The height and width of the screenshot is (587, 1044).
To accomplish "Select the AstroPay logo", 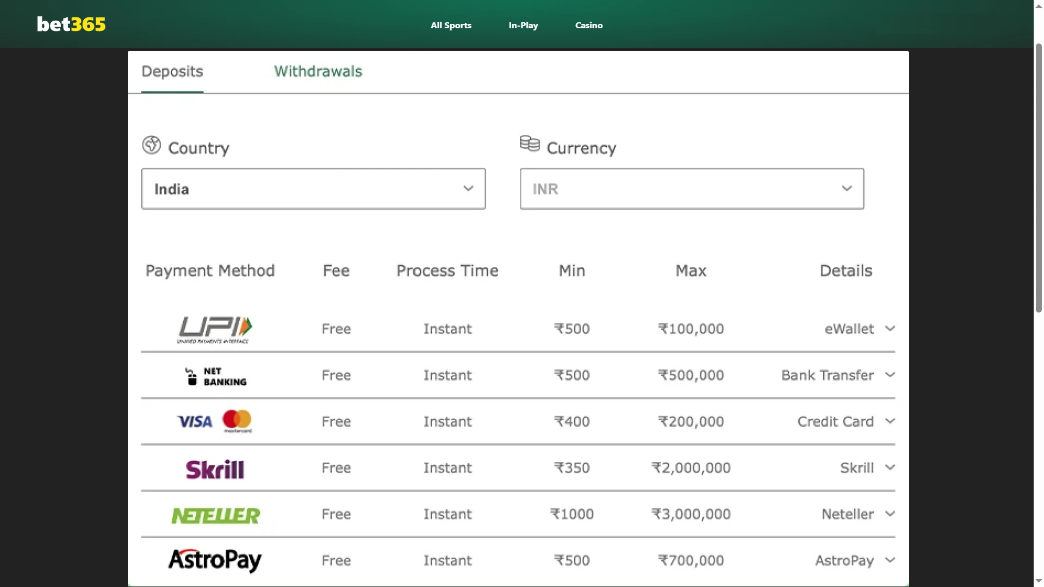I will tap(215, 560).
